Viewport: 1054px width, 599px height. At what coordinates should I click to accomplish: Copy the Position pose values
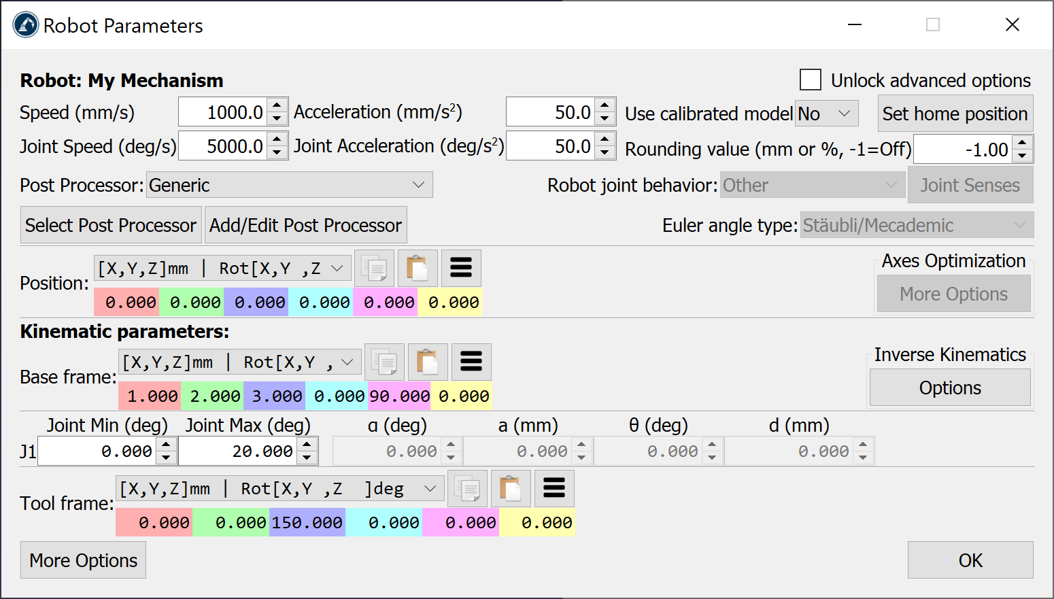point(374,268)
